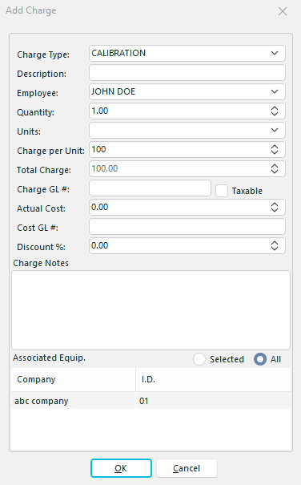Click the Company column header
The image size is (301, 485).
[x=73, y=379]
